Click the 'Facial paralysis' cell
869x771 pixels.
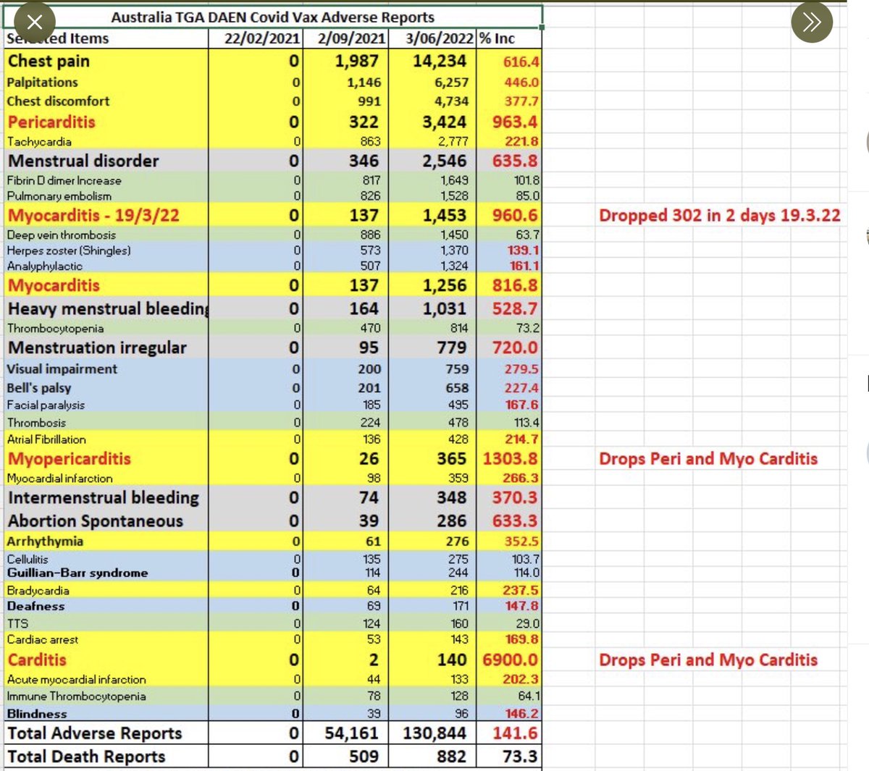click(x=46, y=405)
